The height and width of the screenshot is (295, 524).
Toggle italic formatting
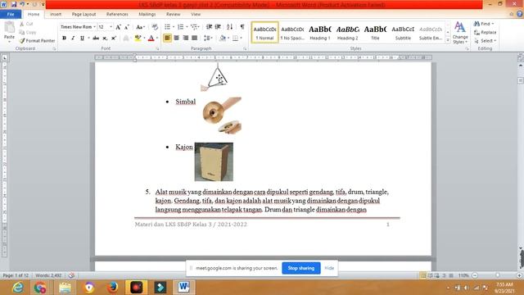point(73,39)
